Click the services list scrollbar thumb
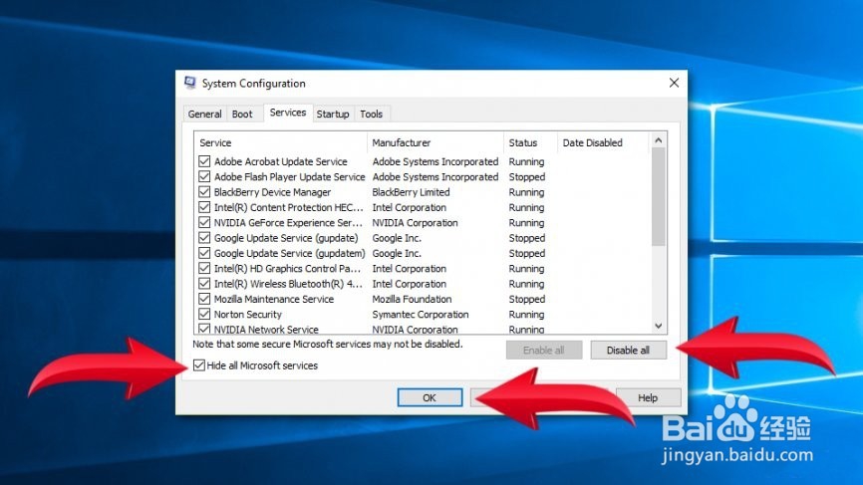 (659, 197)
